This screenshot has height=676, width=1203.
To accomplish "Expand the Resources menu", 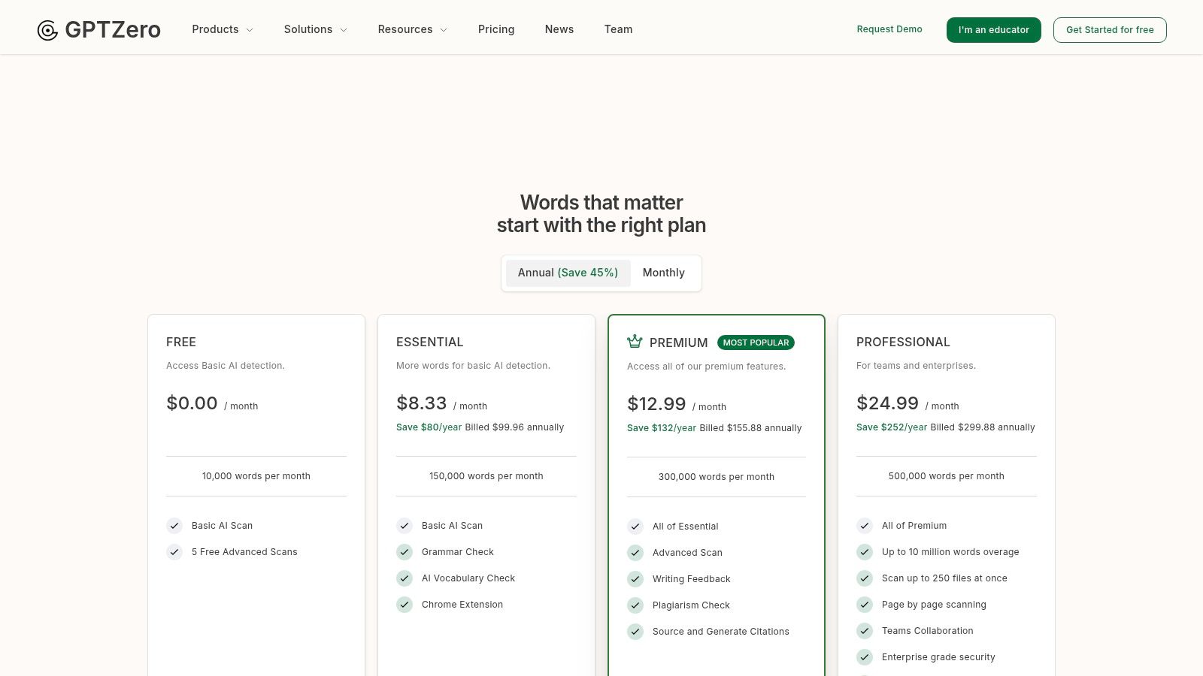I will (413, 29).
